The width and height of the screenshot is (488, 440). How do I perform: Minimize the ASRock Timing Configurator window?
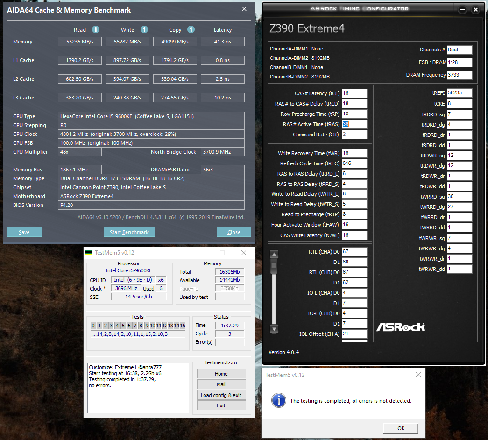(462, 10)
